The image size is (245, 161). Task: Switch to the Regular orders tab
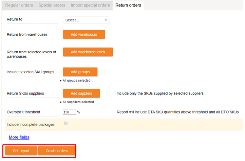(19, 5)
